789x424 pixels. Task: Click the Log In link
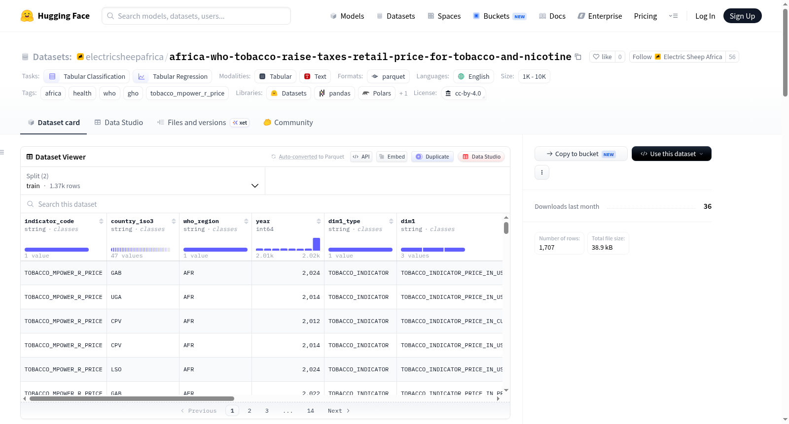click(705, 16)
